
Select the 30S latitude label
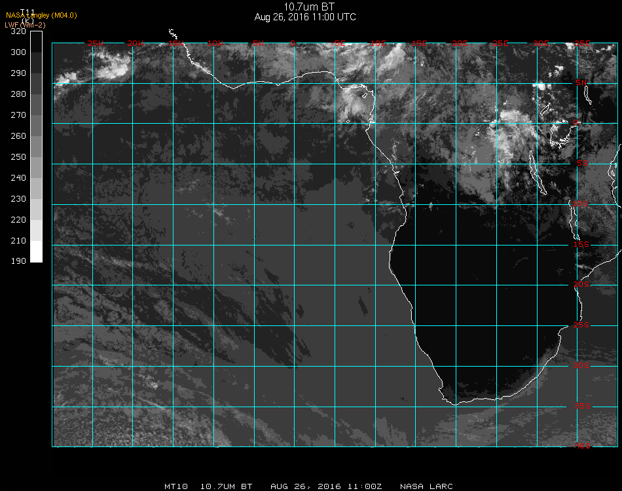581,365
